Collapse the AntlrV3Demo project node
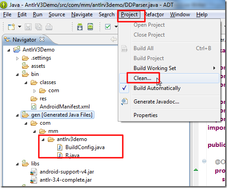This screenshot has height=188, width=227. click(x=9, y=50)
